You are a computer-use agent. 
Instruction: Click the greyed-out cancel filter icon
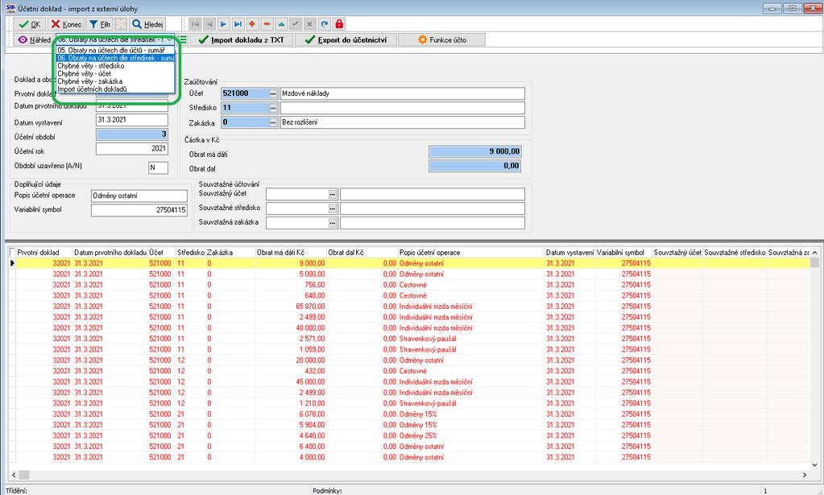(121, 24)
